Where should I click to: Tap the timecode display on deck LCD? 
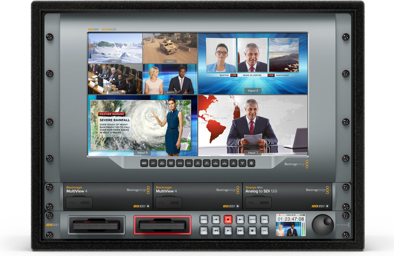coord(291,219)
